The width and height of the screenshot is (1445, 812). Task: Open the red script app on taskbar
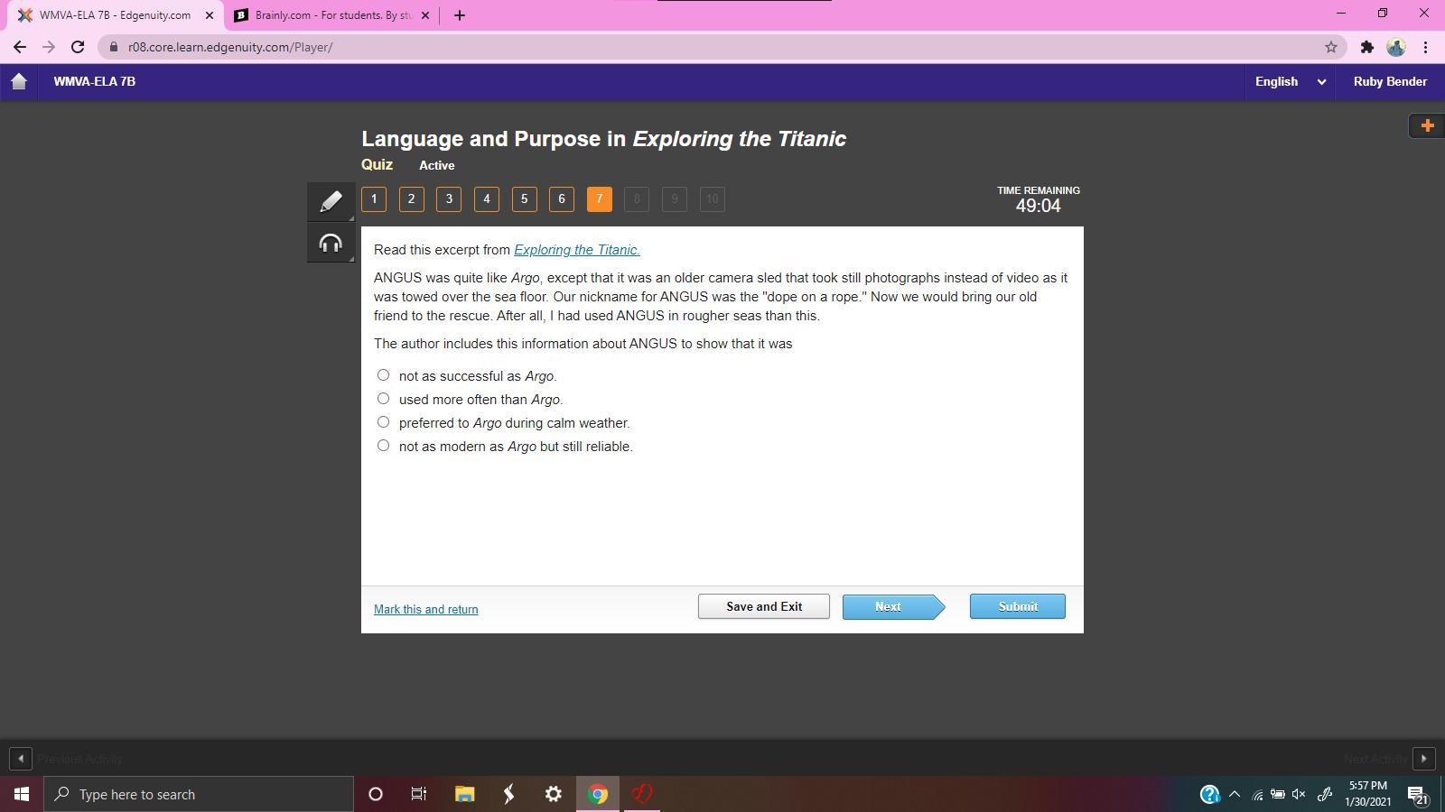642,794
